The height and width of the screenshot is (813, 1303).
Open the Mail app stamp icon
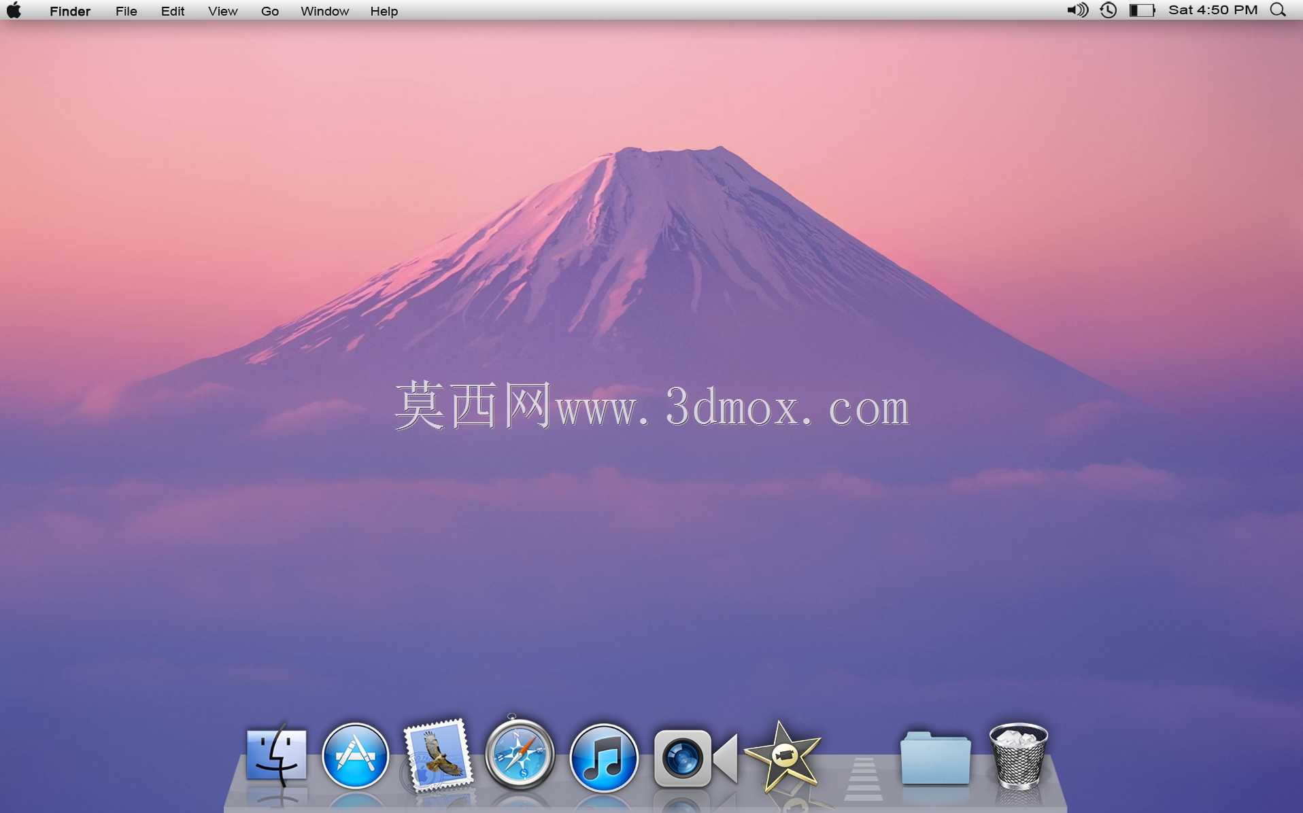coord(437,755)
